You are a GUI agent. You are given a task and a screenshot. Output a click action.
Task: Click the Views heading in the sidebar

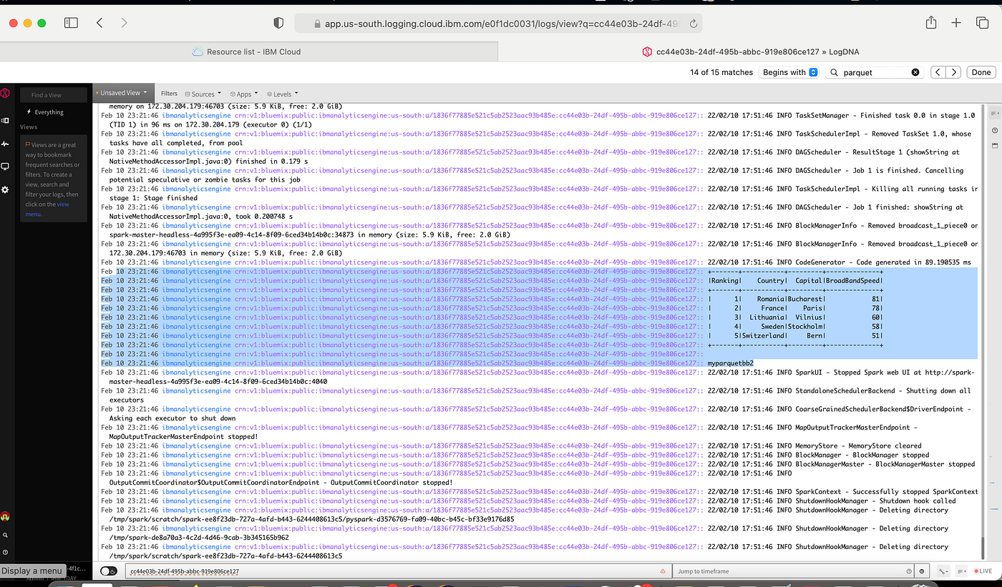tap(29, 127)
